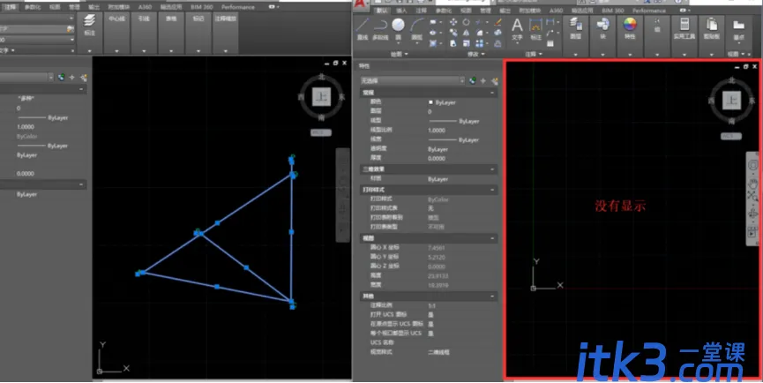Open the Default (默认) ribbon tab
763x383 pixels.
(x=383, y=11)
